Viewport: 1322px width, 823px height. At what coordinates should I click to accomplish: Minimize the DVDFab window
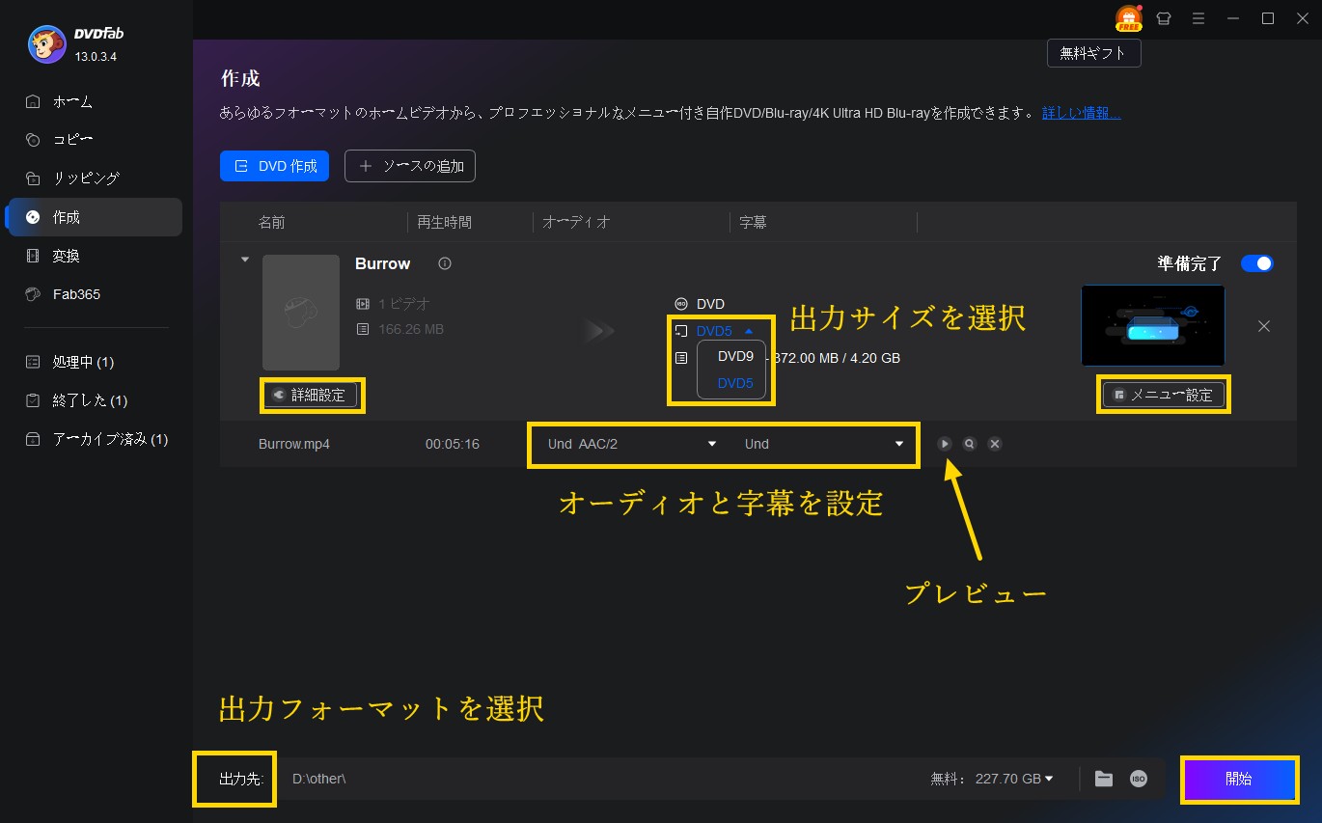pos(1233,18)
